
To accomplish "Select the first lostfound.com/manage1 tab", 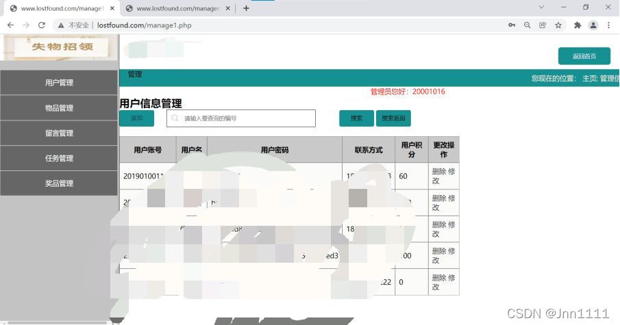I will click(x=61, y=8).
